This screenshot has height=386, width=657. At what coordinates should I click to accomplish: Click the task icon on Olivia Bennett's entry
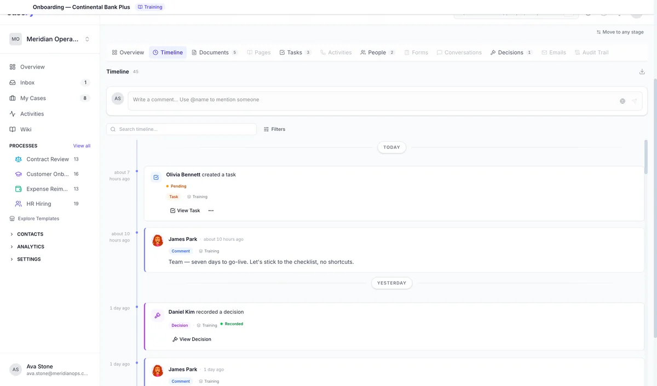click(156, 177)
